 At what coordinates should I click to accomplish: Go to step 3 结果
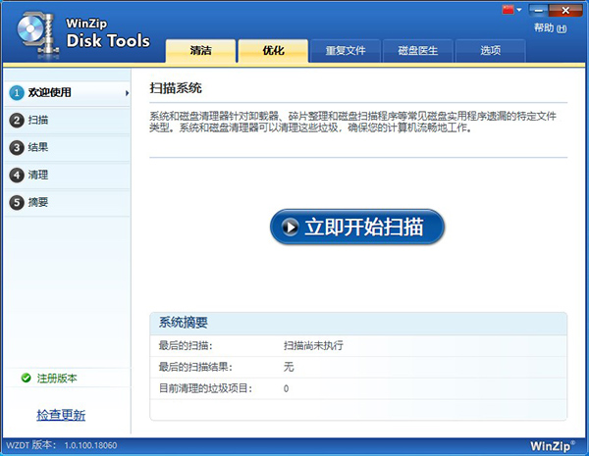coord(68,147)
